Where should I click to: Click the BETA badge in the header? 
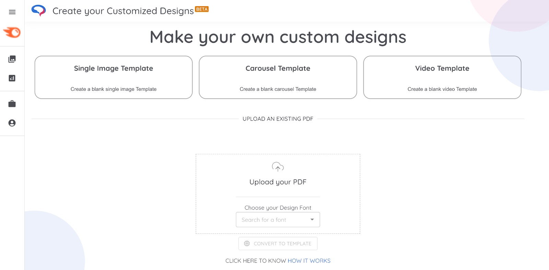point(202,9)
